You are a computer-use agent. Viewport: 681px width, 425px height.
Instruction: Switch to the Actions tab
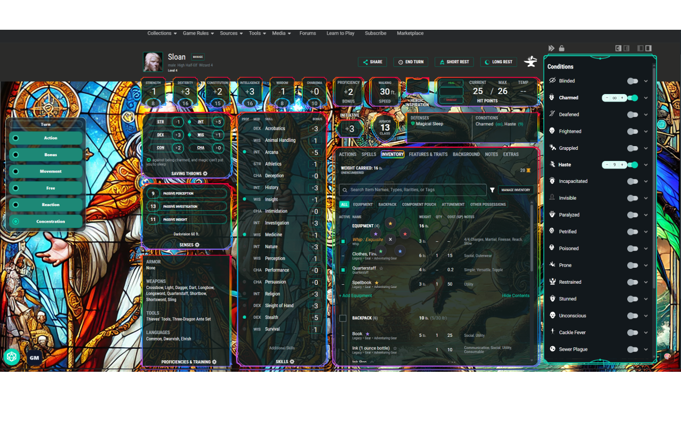(x=347, y=154)
